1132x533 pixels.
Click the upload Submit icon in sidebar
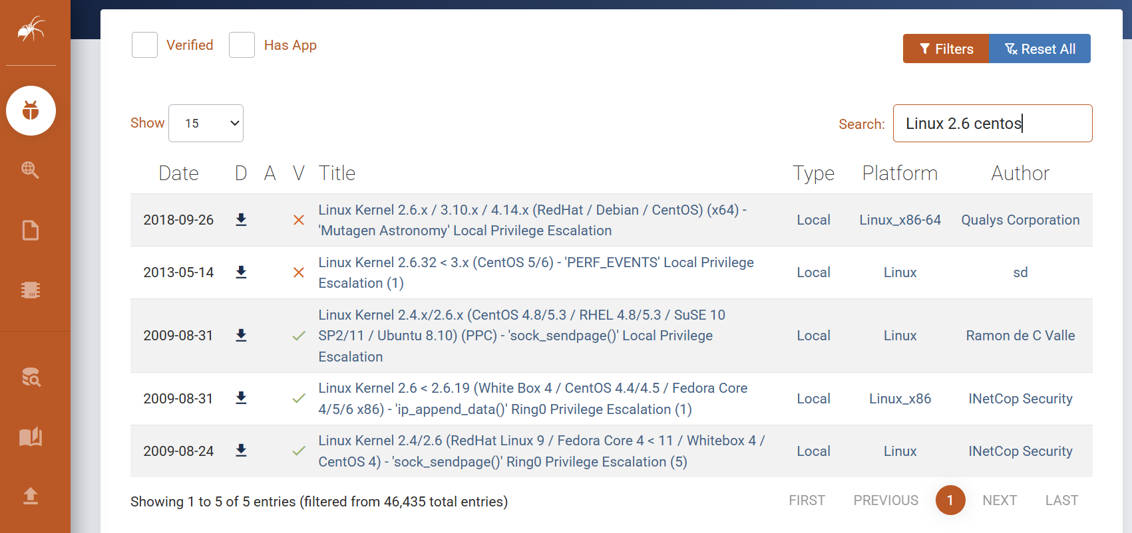(x=31, y=496)
